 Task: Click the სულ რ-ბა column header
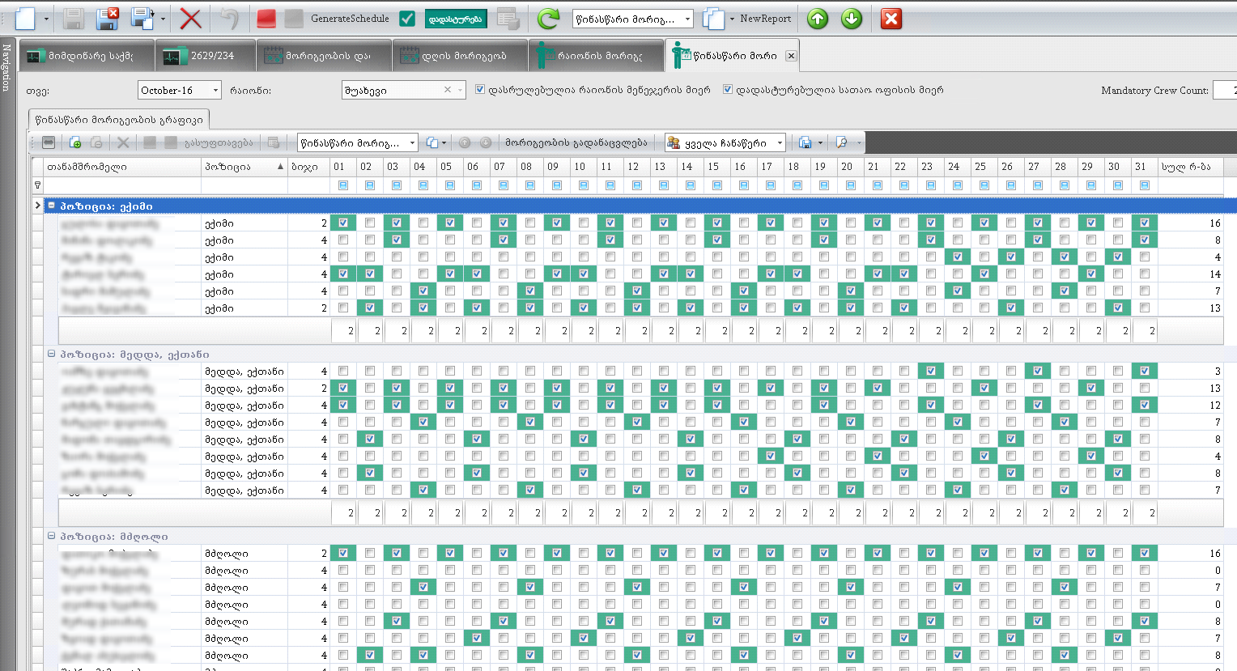1190,166
